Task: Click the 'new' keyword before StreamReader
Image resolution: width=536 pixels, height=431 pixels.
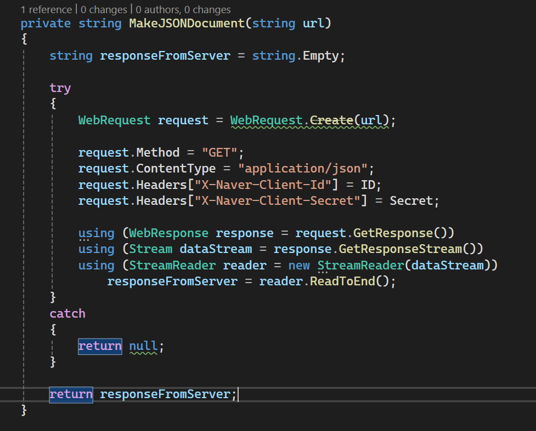Action: pos(299,265)
